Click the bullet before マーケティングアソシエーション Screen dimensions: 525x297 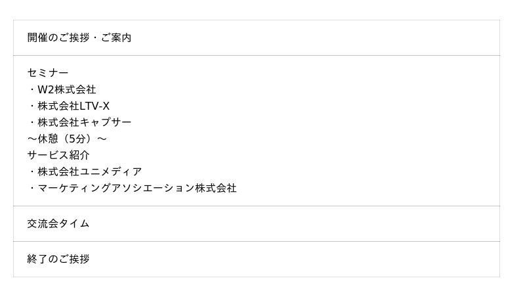tap(31, 188)
